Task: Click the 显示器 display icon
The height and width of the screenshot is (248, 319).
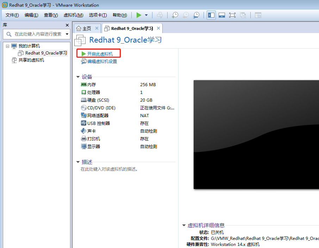Action: (83, 146)
